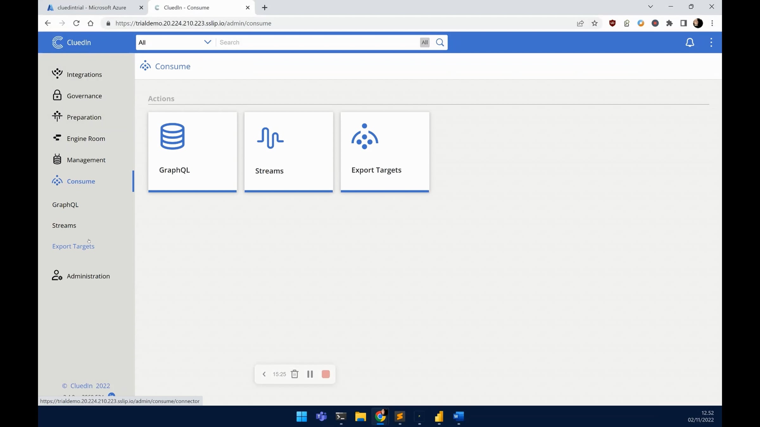Image resolution: width=760 pixels, height=427 pixels.
Task: Open Streams sidebar sub-item
Action: pyautogui.click(x=64, y=226)
